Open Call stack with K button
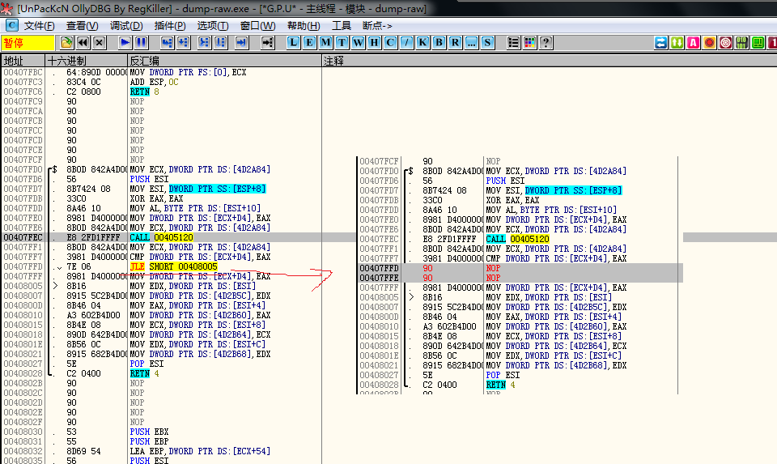Image resolution: width=777 pixels, height=464 pixels. 422,43
